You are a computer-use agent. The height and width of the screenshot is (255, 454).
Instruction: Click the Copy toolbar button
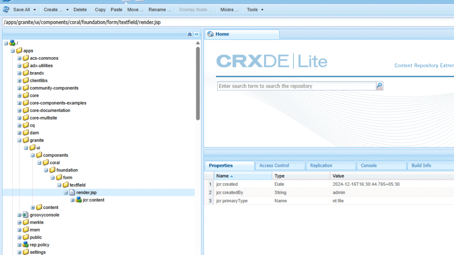[100, 10]
